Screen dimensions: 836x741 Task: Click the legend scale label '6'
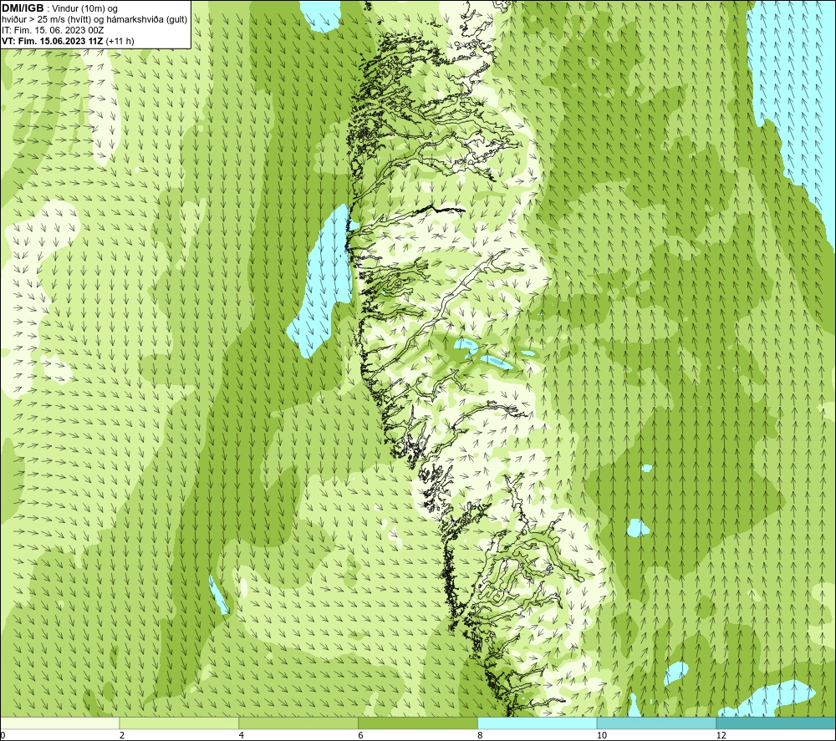[361, 736]
